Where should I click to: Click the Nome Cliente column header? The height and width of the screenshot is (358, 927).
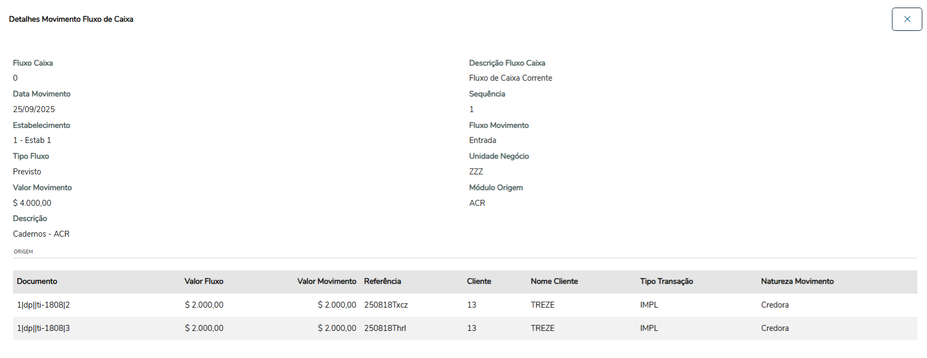(554, 282)
